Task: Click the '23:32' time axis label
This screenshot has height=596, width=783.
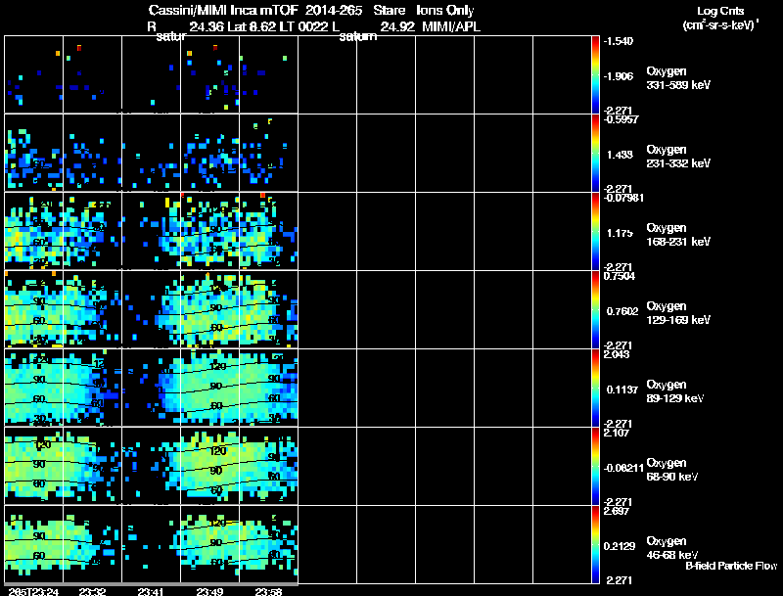Action: [x=92, y=591]
